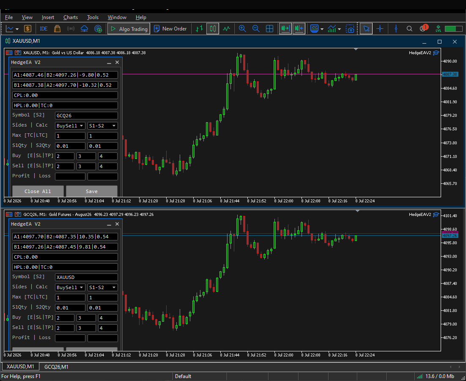Click HedgeEAV2 expert hat icon on XAUUSD chart
This screenshot has width=466, height=381.
point(436,52)
